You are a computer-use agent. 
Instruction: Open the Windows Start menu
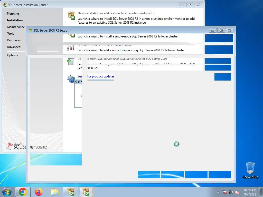7,192
